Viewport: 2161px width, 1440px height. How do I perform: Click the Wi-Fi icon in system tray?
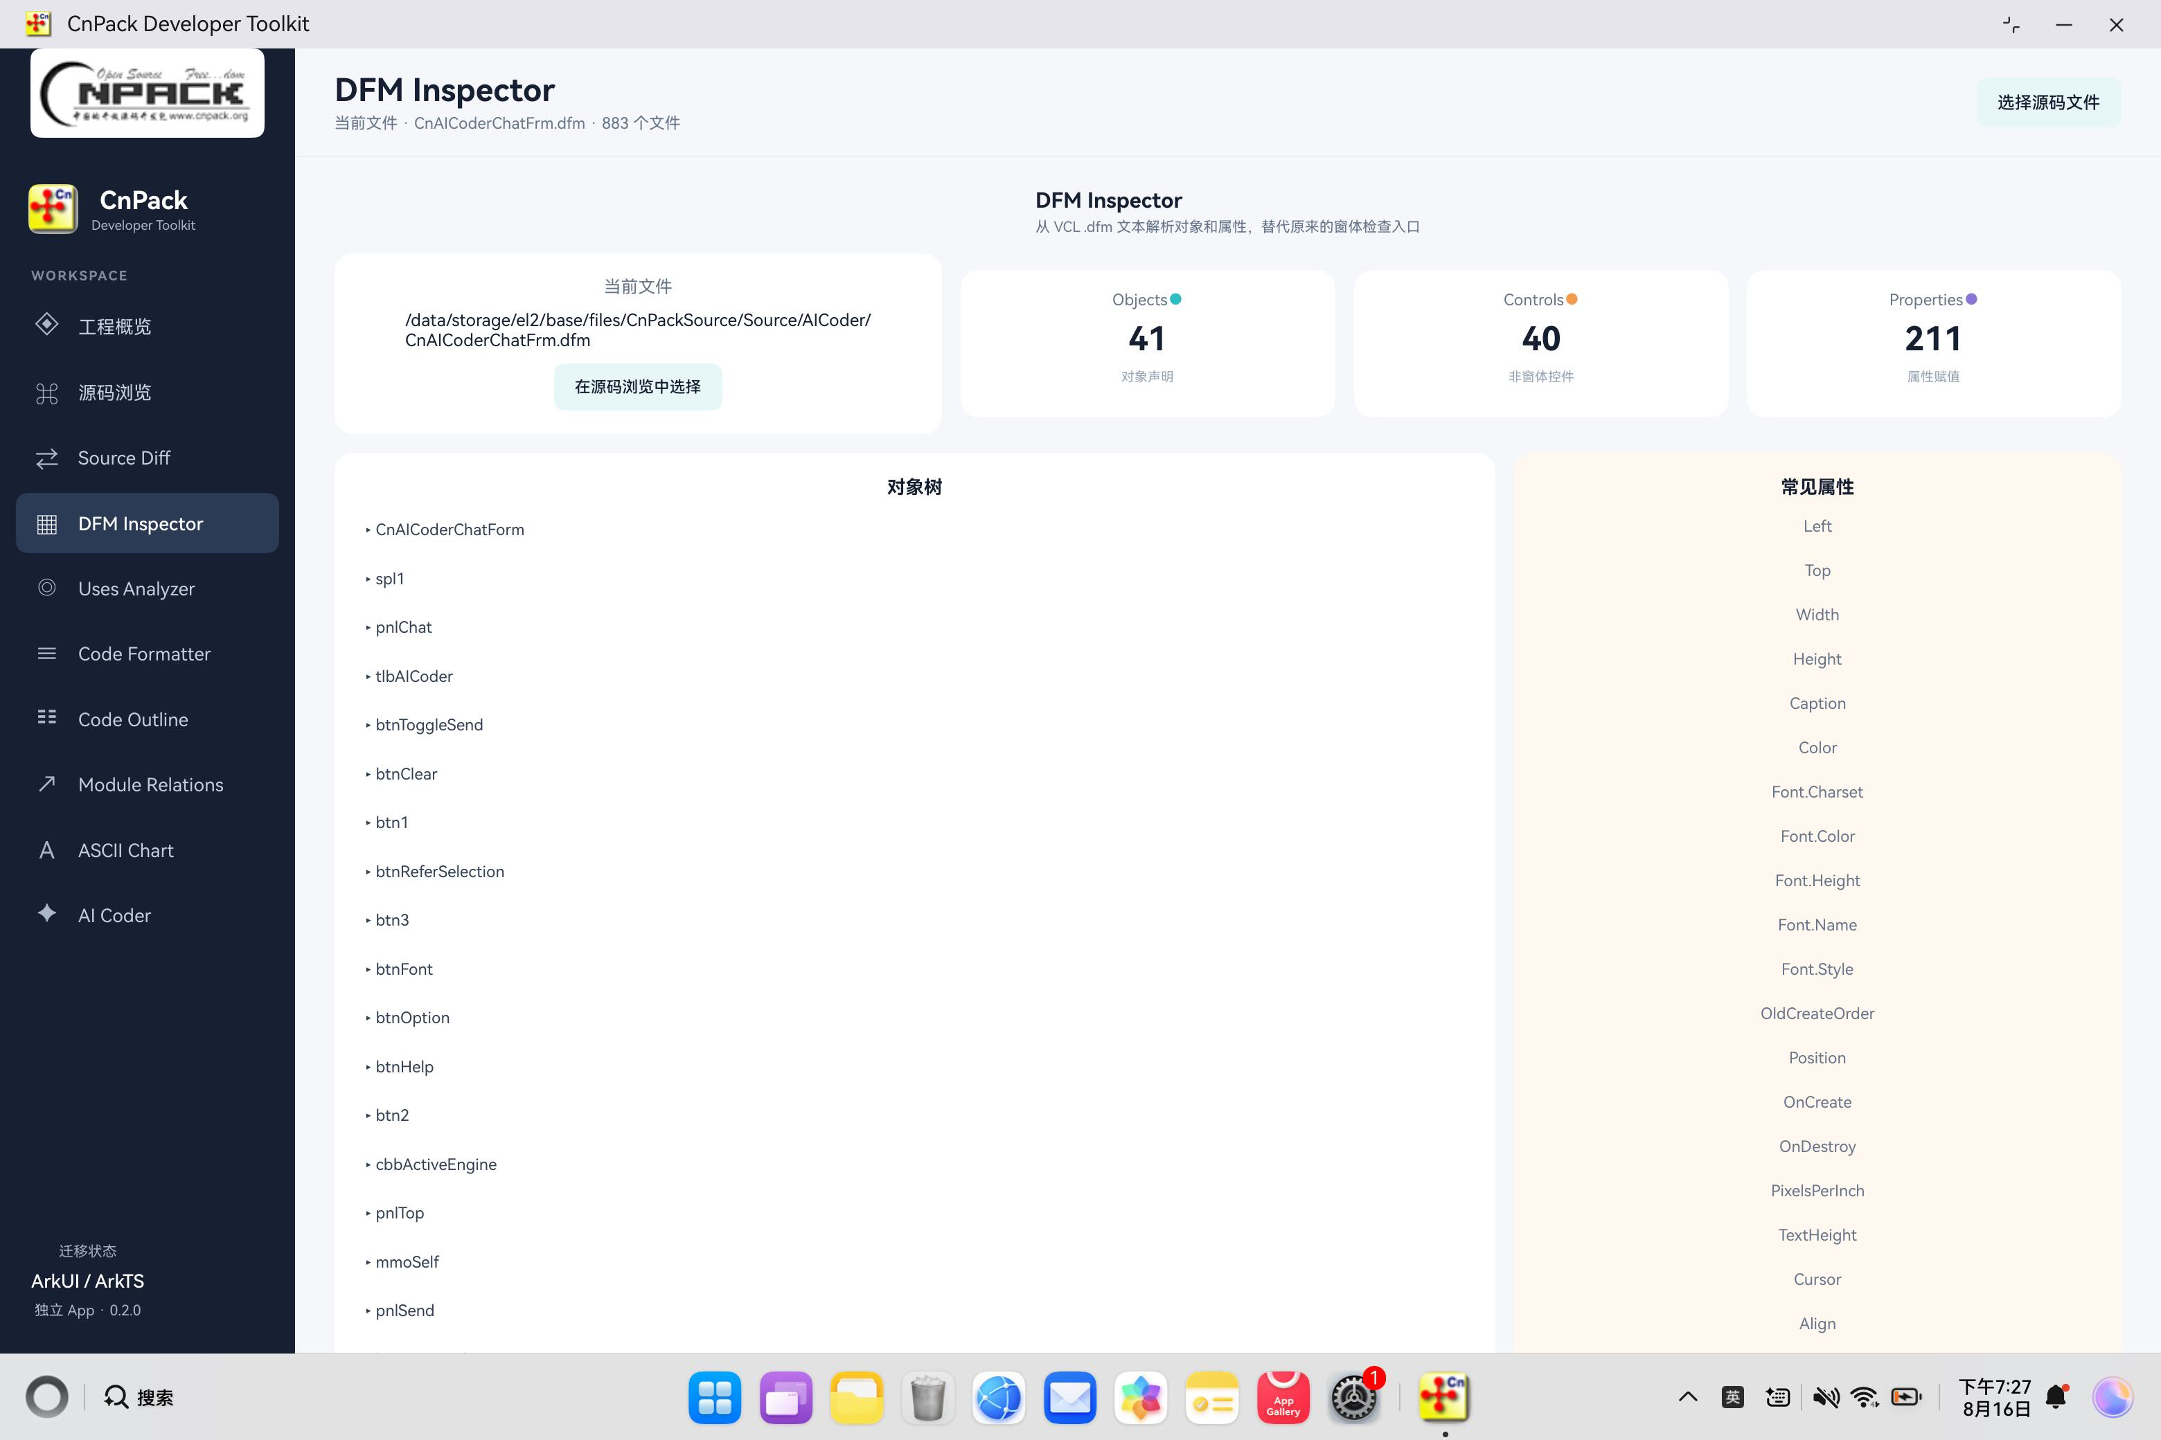point(1865,1398)
